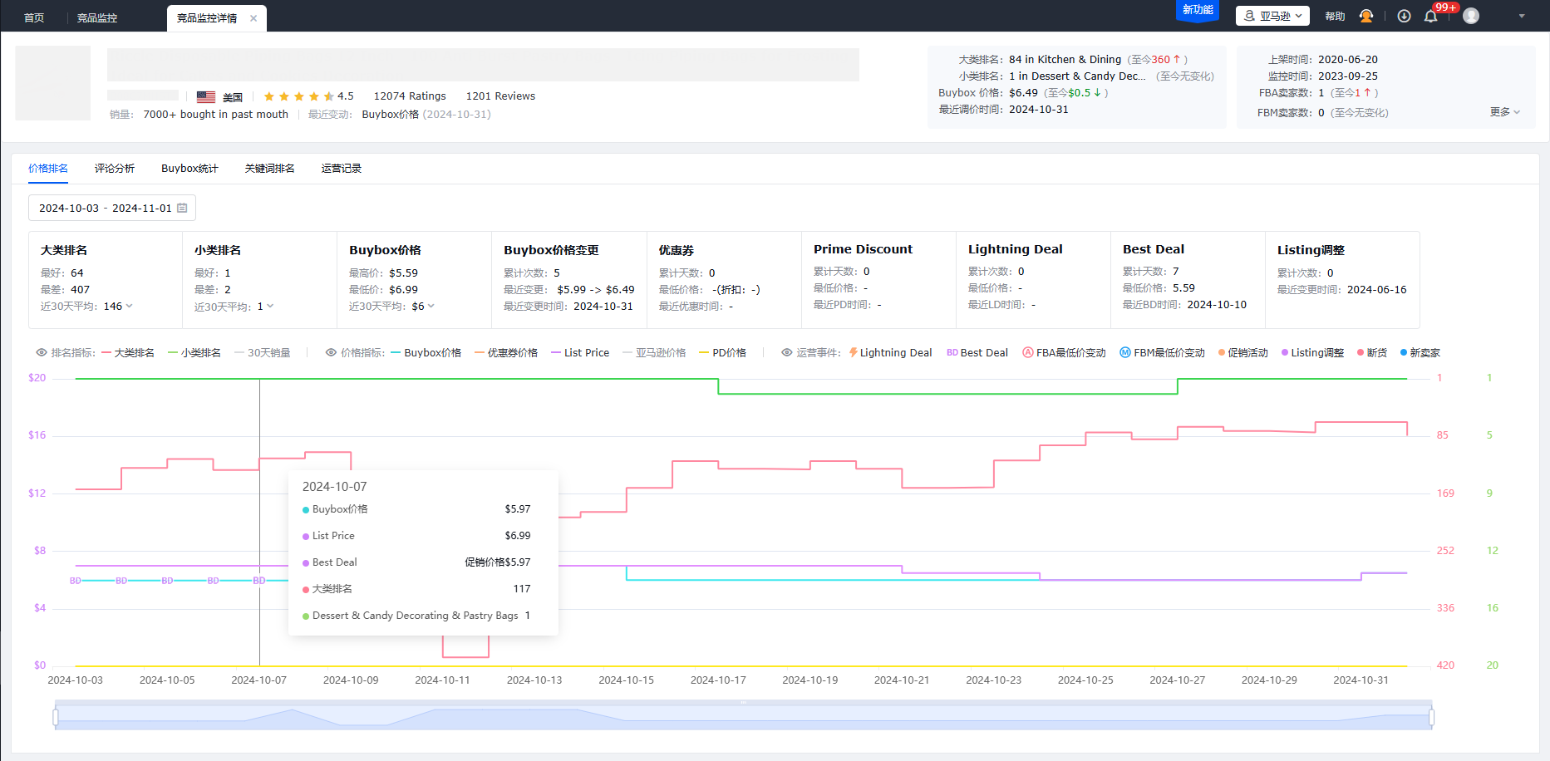Toggle the 运营事件 eye visibility

pos(787,352)
